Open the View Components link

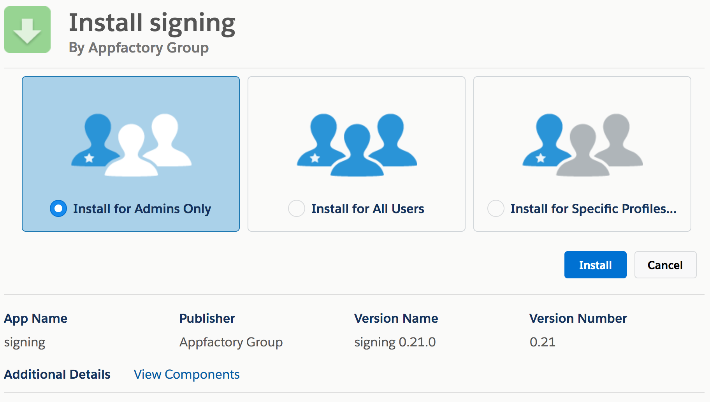(186, 374)
